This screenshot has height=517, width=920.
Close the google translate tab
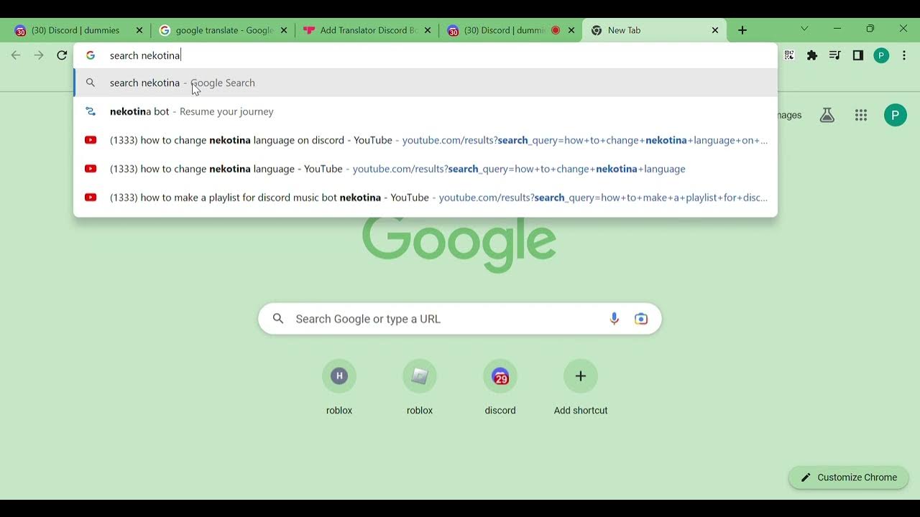click(x=284, y=30)
